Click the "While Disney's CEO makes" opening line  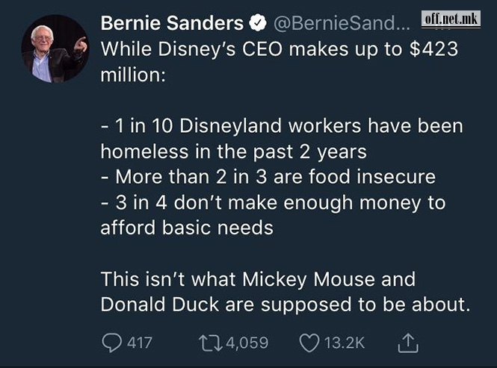point(279,49)
